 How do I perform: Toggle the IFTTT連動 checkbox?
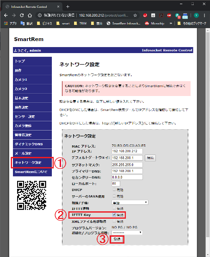pos(114,208)
